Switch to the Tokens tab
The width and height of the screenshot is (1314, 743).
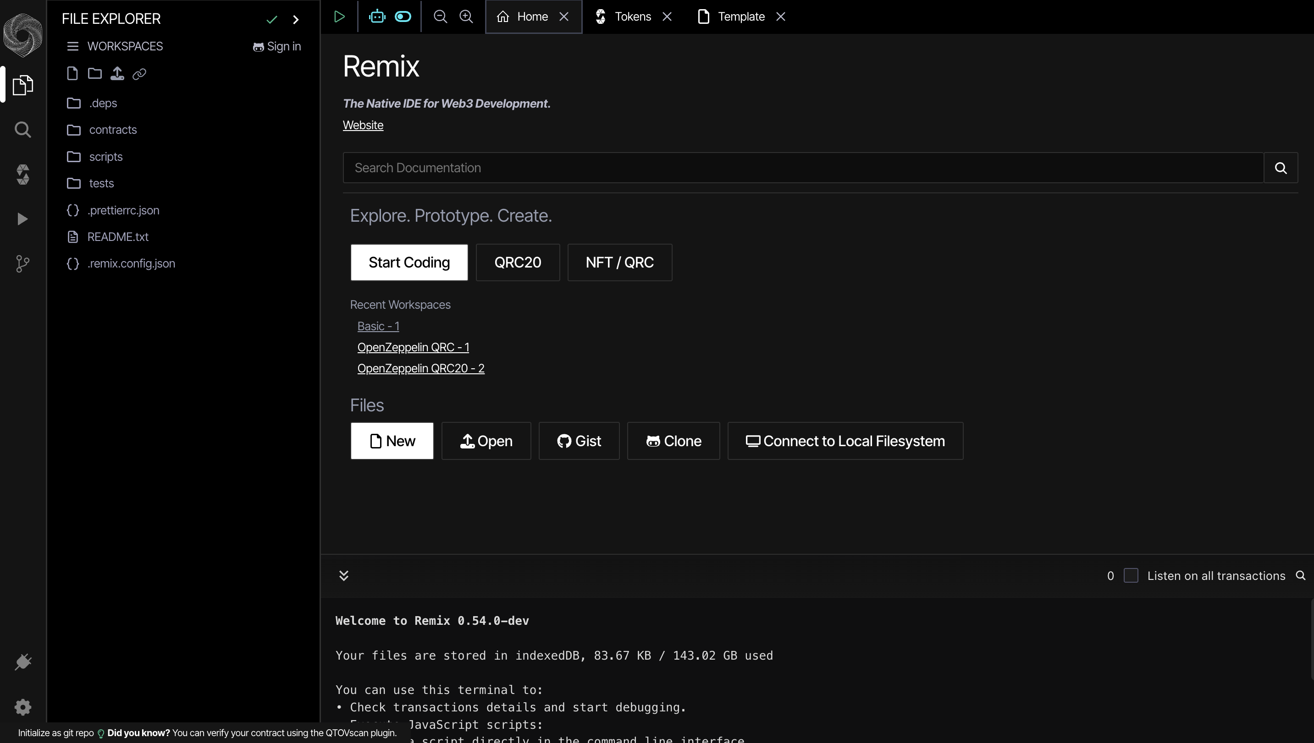(633, 16)
